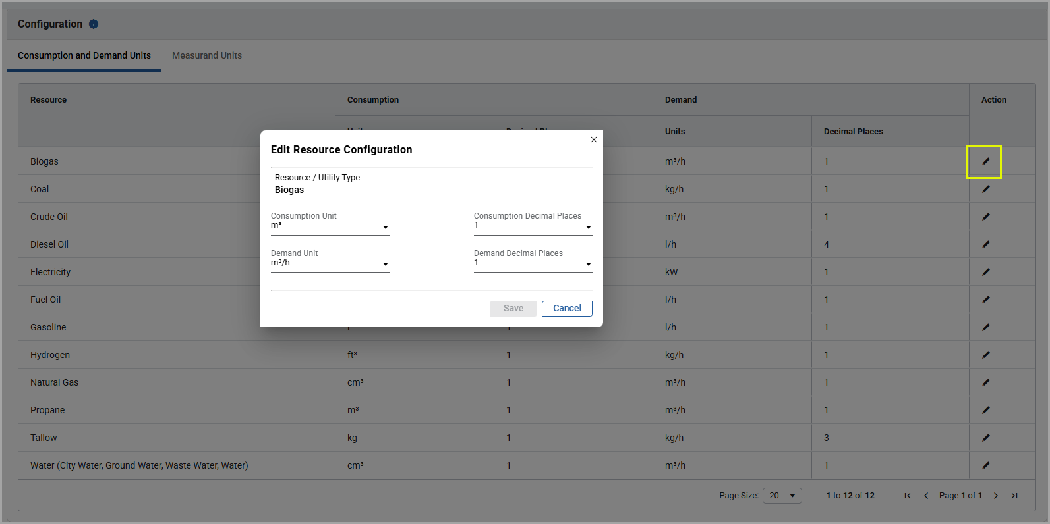Image resolution: width=1050 pixels, height=524 pixels.
Task: Edit the Electricity row
Action: click(986, 272)
